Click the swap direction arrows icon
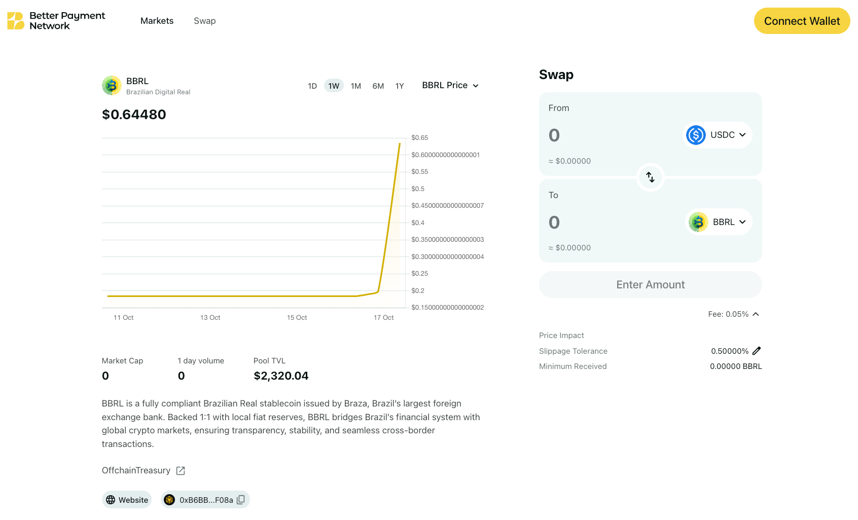Viewport: 858px width, 520px height. pos(650,177)
